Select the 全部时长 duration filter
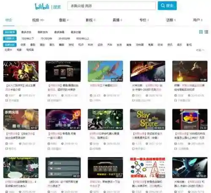Image resolution: width=211 pixels, height=193 pixels. coord(10,39)
